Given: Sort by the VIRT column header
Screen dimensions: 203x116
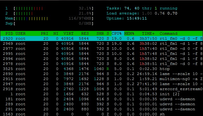Looking at the screenshot, I should pyautogui.click(x=69, y=33).
